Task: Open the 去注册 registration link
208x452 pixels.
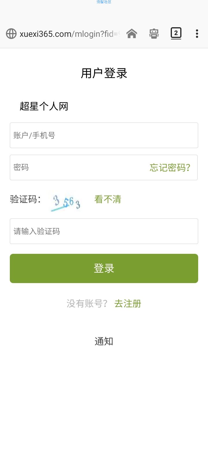Action: (128, 304)
